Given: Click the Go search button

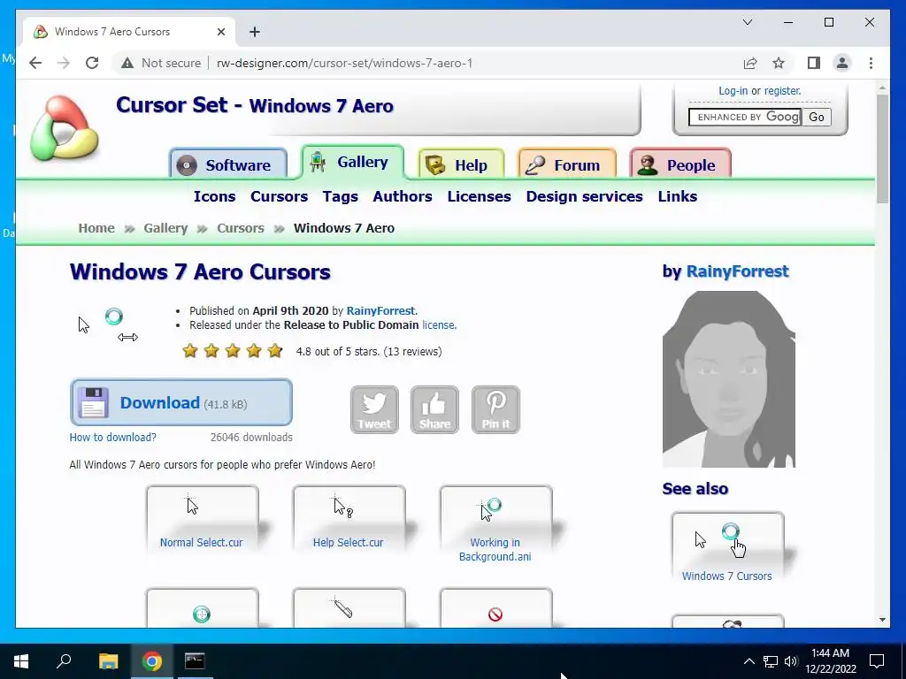Looking at the screenshot, I should tap(817, 118).
